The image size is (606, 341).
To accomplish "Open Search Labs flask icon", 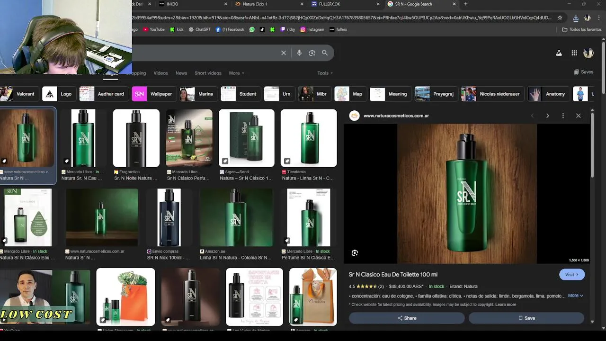I will (x=559, y=53).
